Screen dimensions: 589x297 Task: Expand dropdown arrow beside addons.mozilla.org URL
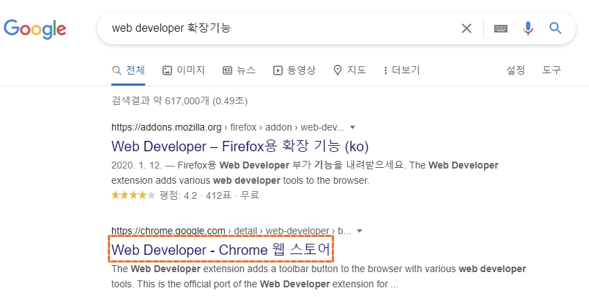point(353,128)
